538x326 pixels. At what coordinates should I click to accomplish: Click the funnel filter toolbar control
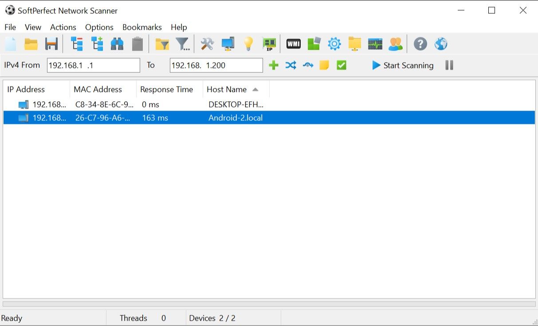pos(163,44)
